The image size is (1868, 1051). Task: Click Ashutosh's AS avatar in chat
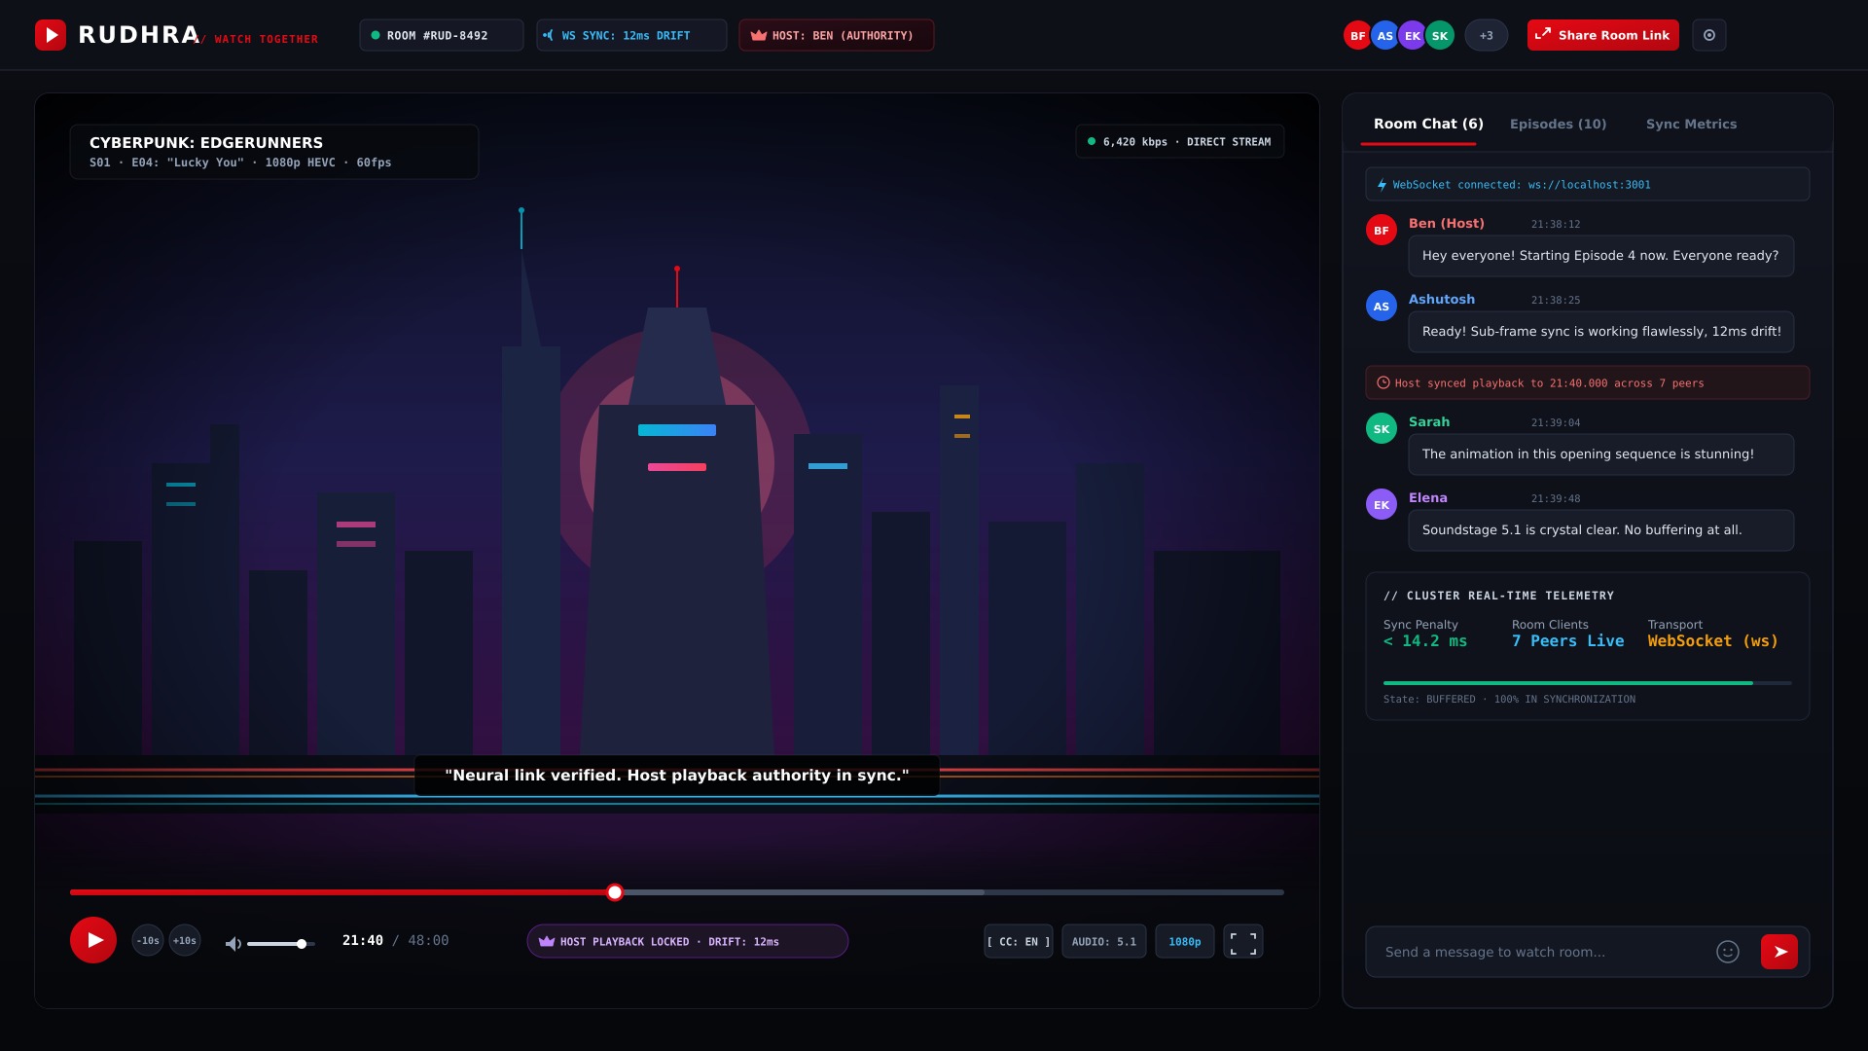1381,306
